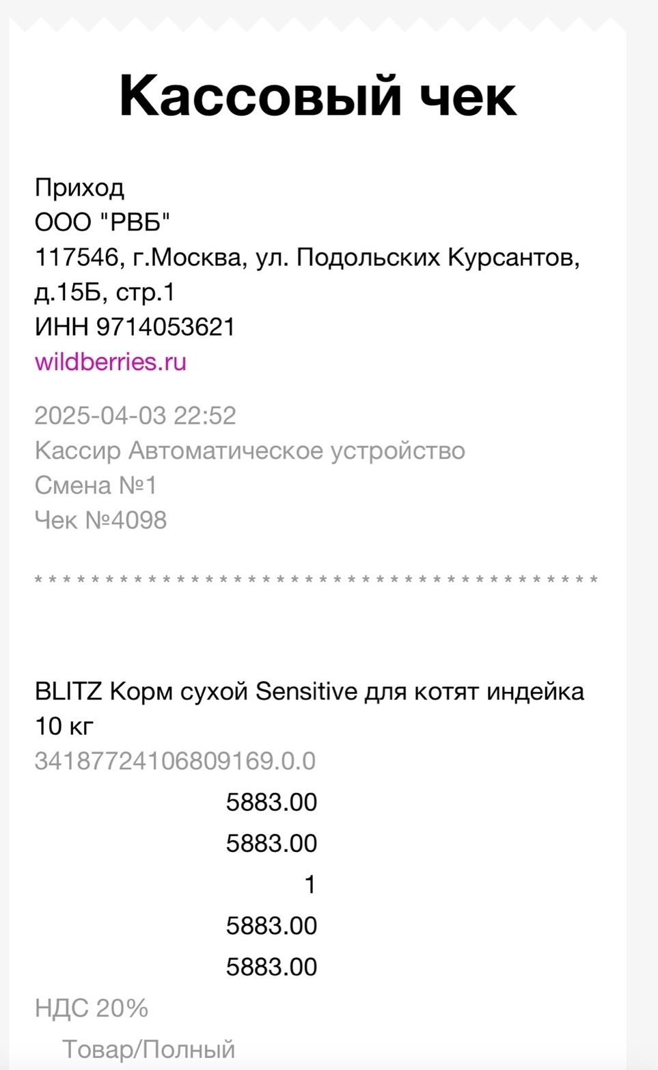This screenshot has width=658, height=1070.
Task: Click the "Кассир Автоматическое устройство" line
Action: tap(249, 451)
